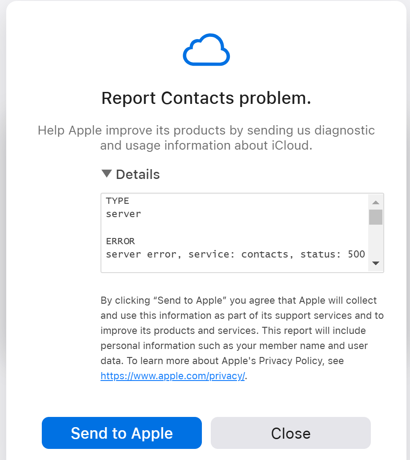Click the iCloud cloud icon
The height and width of the screenshot is (460, 410).
(206, 50)
